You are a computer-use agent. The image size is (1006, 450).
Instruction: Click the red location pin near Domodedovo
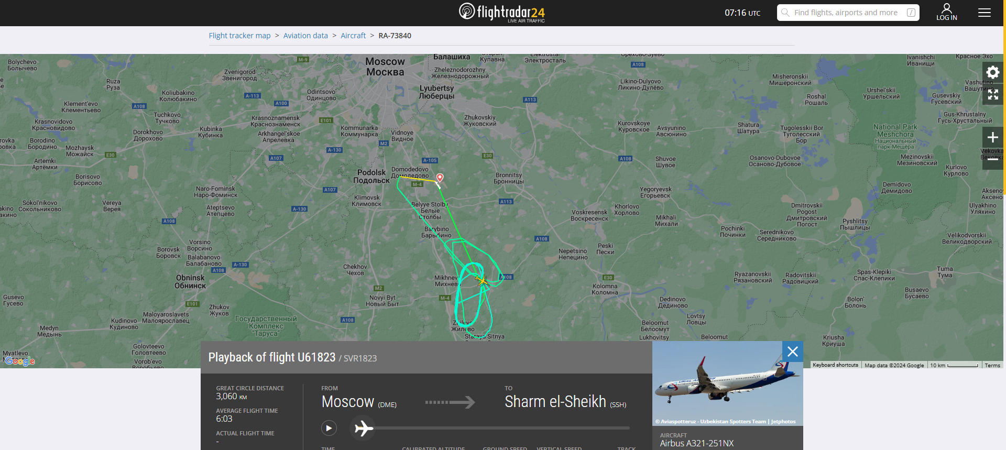pyautogui.click(x=440, y=178)
